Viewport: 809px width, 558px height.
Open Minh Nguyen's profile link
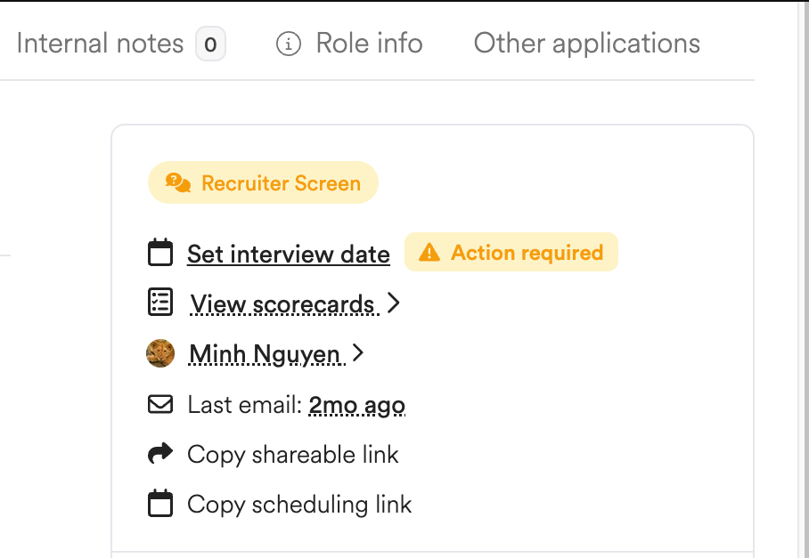coord(266,354)
